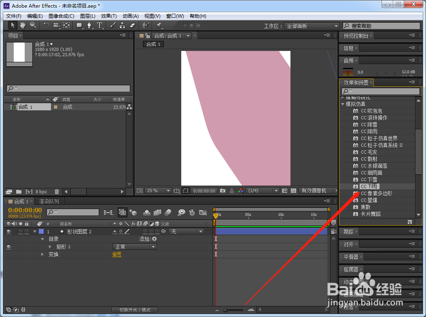Toggle the draft 3D timeline button
This screenshot has height=317, width=426.
pyautogui.click(x=133, y=212)
